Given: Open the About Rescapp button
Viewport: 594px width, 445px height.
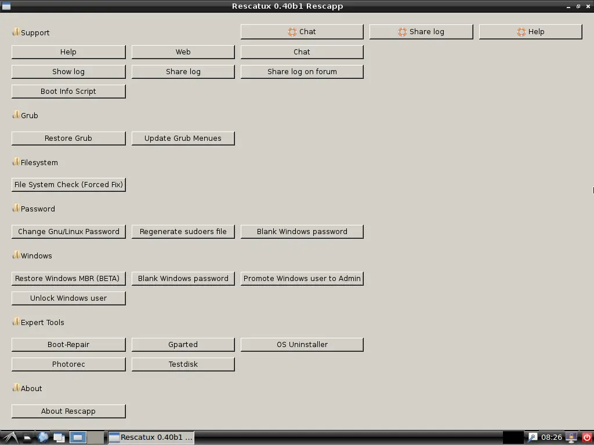Looking at the screenshot, I should point(68,411).
